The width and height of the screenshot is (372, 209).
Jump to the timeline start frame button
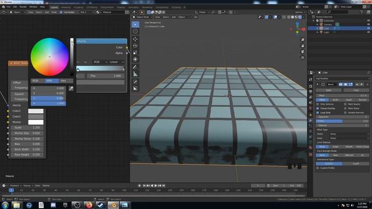tap(144, 186)
